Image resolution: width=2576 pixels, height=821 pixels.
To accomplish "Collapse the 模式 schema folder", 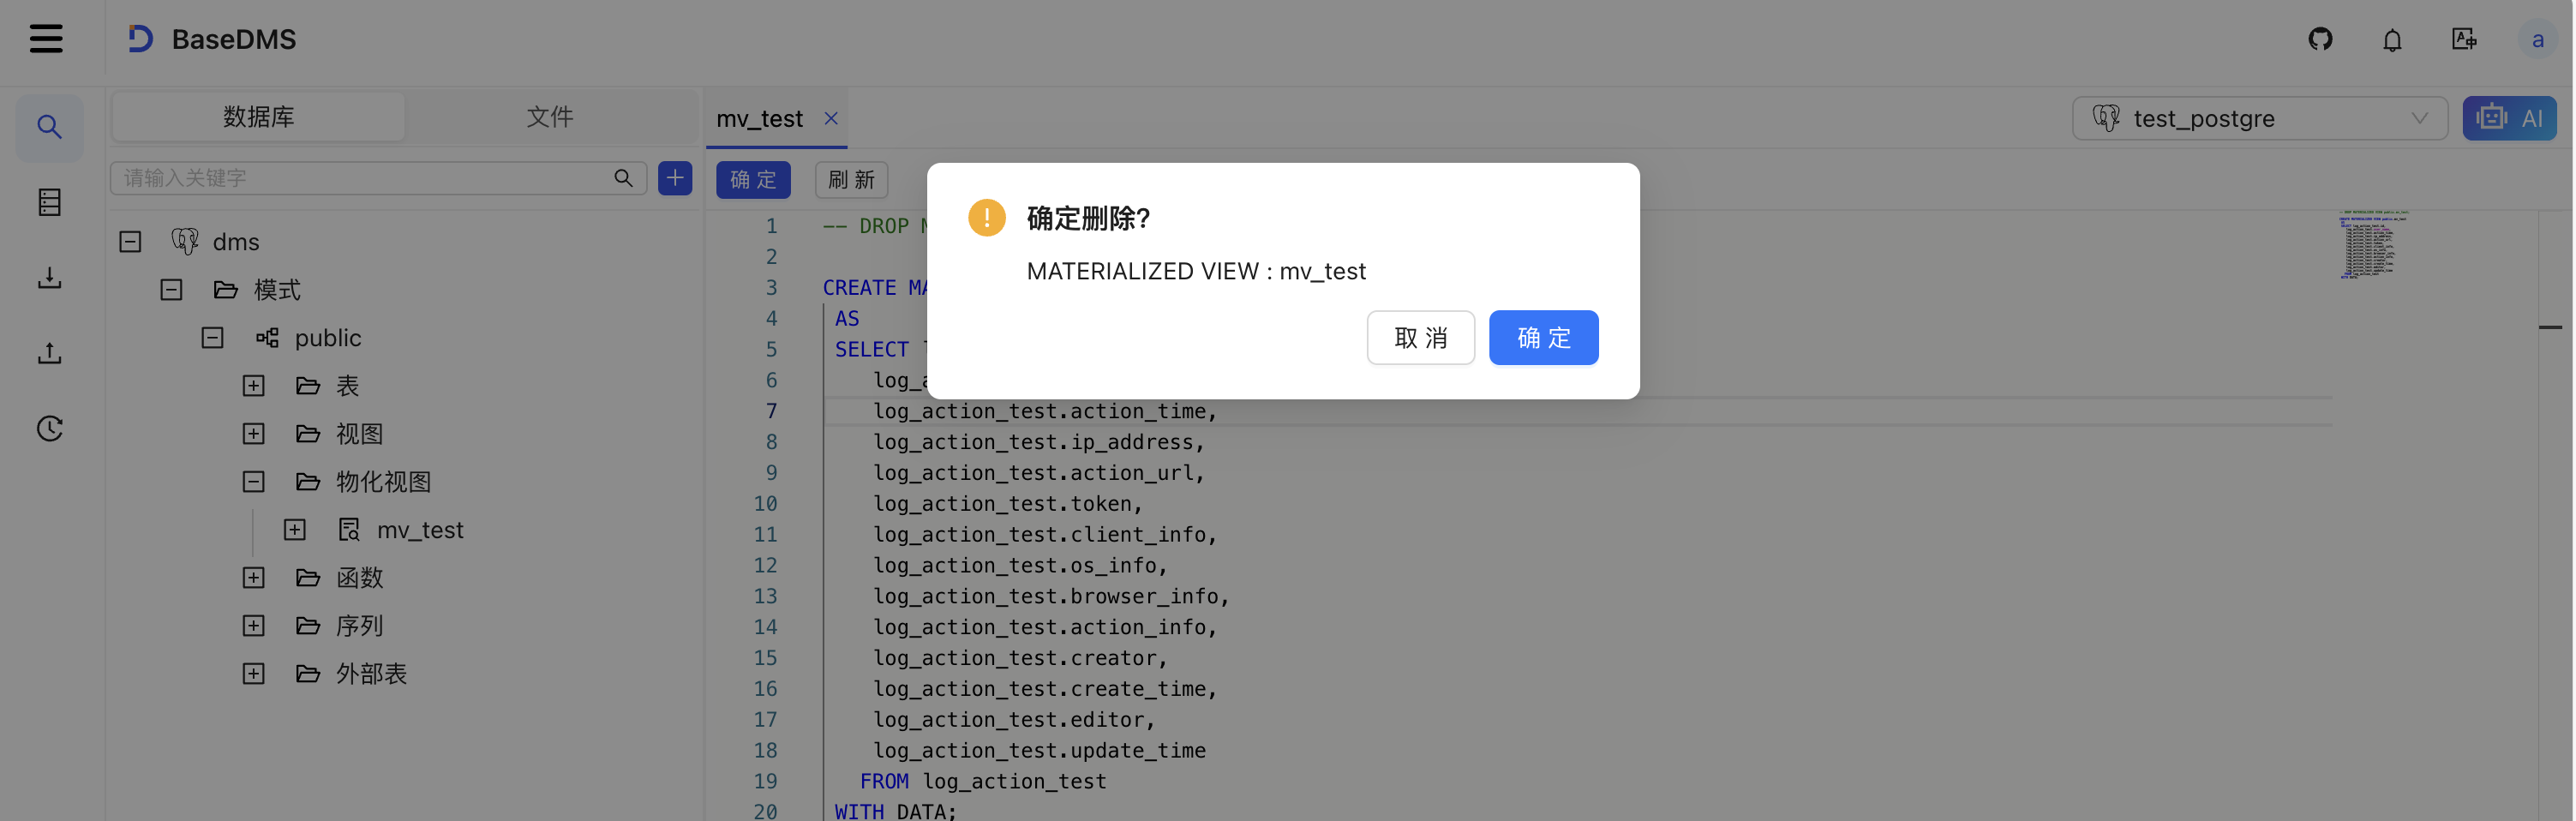I will click(171, 289).
